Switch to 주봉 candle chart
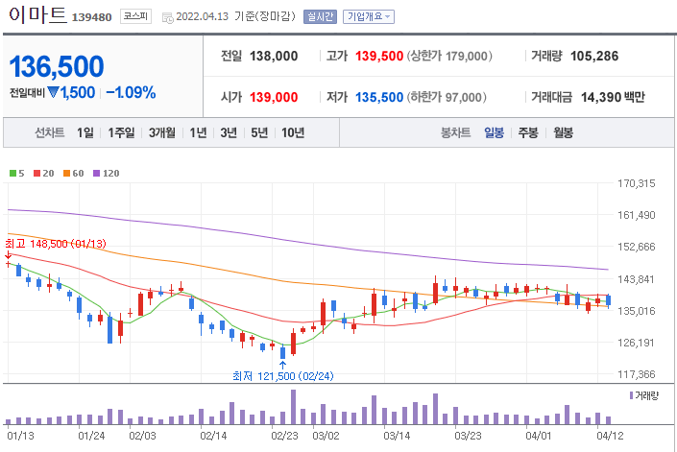 tap(528, 132)
